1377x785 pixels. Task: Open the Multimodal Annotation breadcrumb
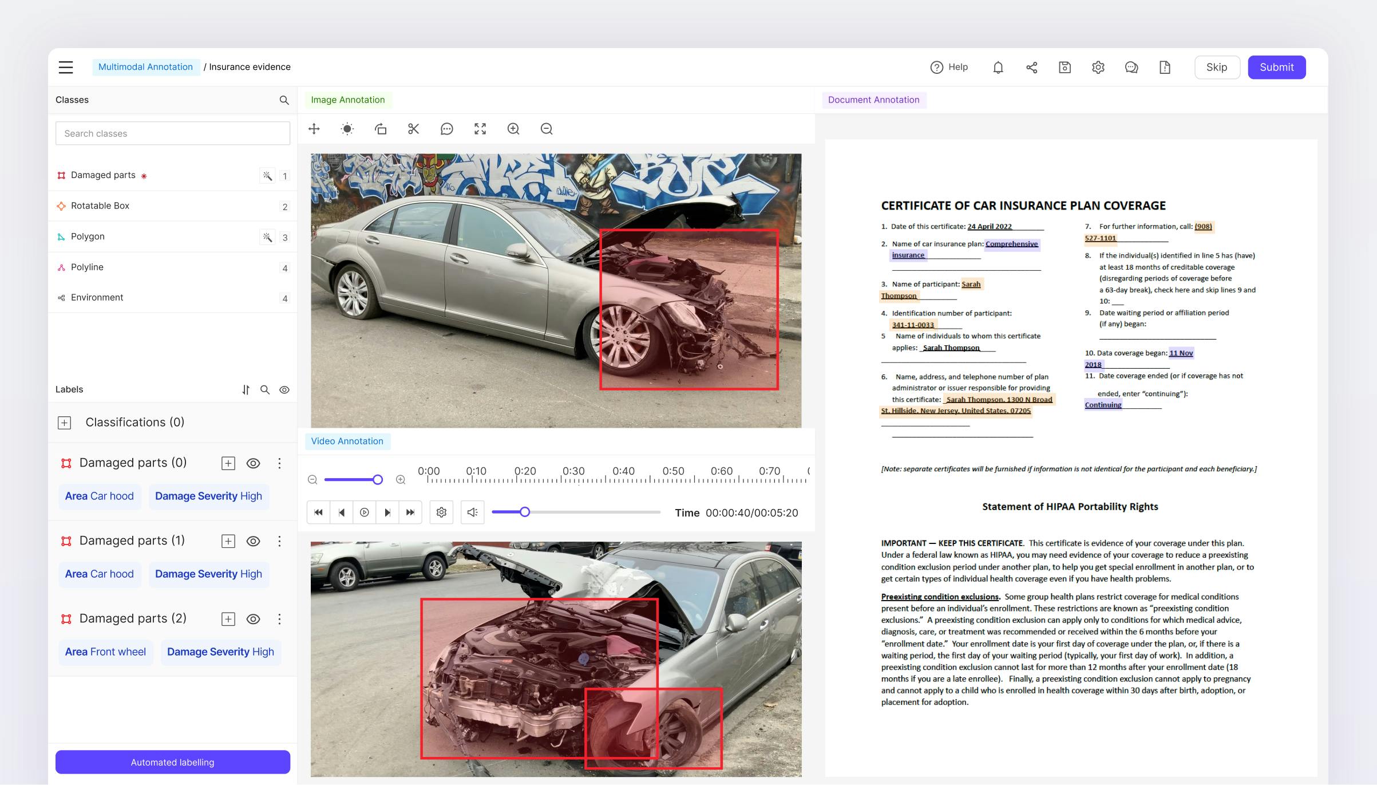click(x=145, y=67)
